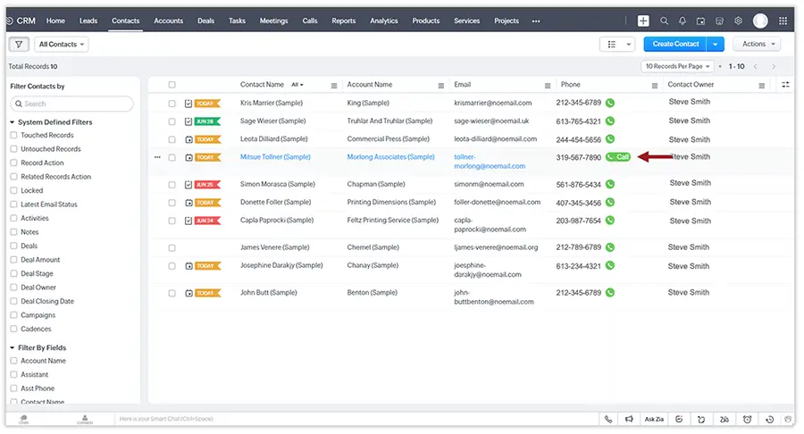Open notifications bell icon
Image resolution: width=804 pixels, height=434 pixels.
tap(683, 21)
